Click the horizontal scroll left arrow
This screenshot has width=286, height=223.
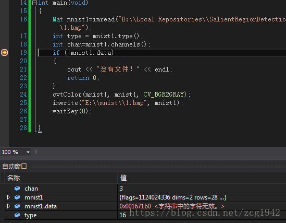coord(36,151)
